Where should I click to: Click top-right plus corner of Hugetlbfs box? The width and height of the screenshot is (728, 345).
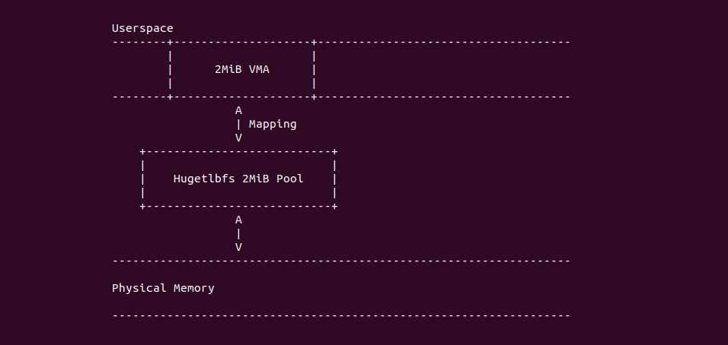pos(334,151)
